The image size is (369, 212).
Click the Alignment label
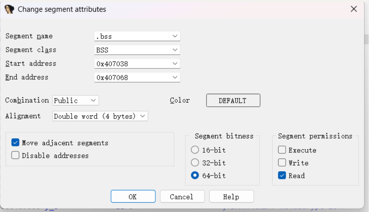[x=23, y=116]
